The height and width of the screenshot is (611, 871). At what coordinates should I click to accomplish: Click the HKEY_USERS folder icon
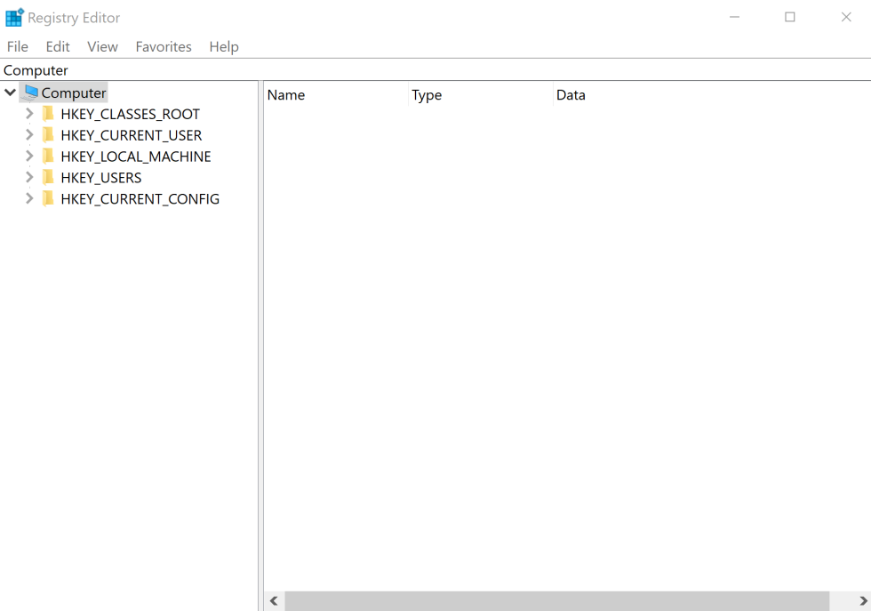(x=47, y=177)
